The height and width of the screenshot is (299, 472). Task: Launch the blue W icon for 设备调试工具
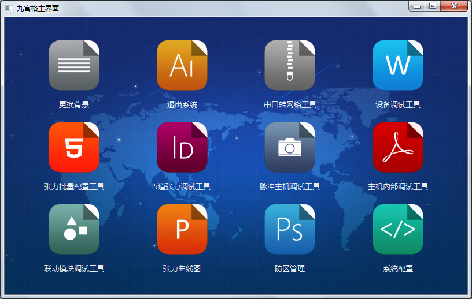pos(398,65)
